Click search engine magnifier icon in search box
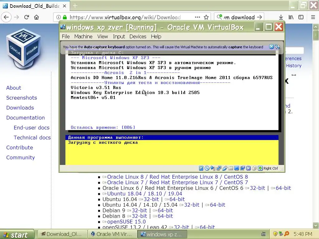This screenshot has height=239, width=319. pos(219,17)
